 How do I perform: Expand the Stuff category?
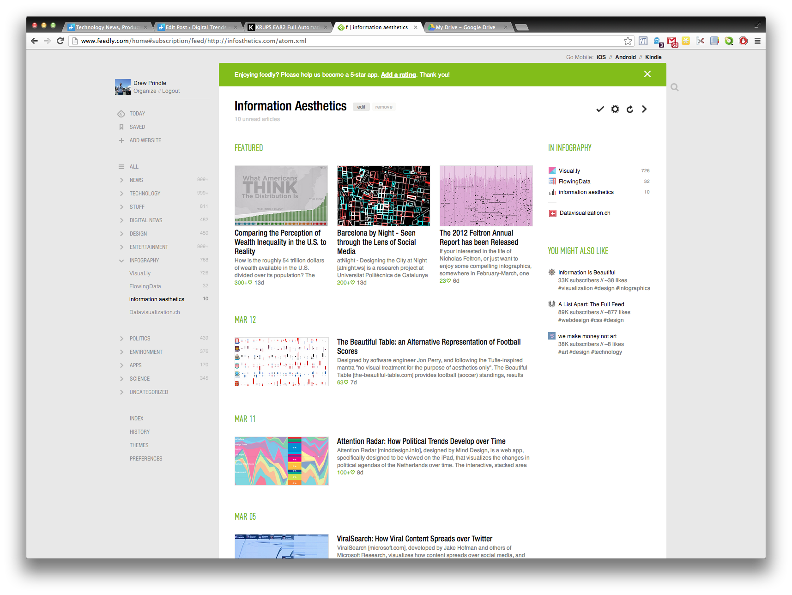(x=121, y=207)
